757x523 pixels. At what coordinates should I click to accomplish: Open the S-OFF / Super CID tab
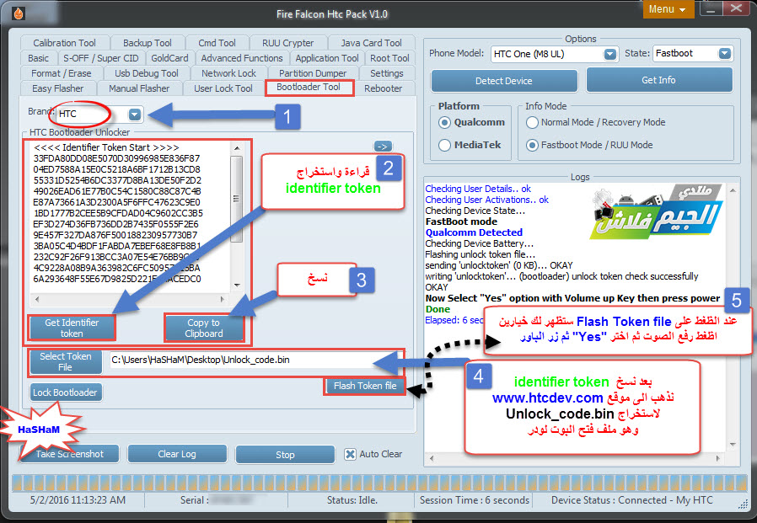(x=100, y=58)
